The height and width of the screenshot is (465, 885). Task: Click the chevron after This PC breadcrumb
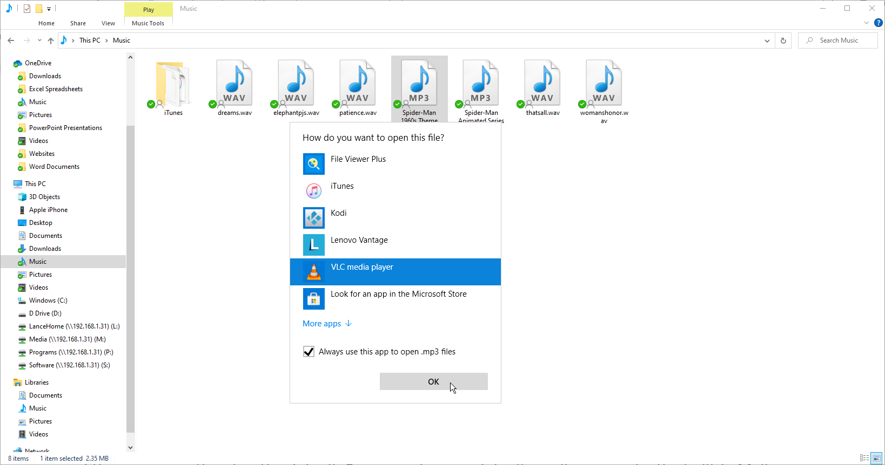[106, 40]
